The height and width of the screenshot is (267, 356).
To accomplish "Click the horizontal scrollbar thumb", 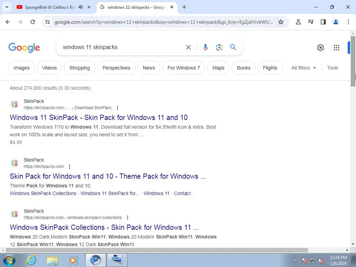I will [x=157, y=250].
